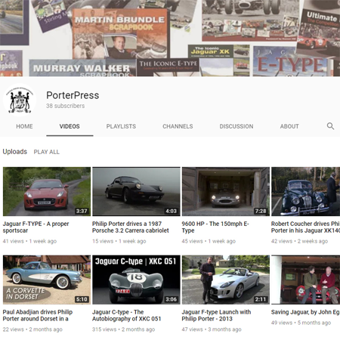Viewport: 340px width, 340px height.
Task: Click '22 views • 2 months ago' text
Action: coord(32,329)
